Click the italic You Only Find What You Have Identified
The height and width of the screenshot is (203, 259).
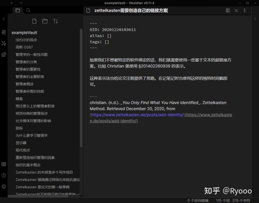(x=160, y=103)
